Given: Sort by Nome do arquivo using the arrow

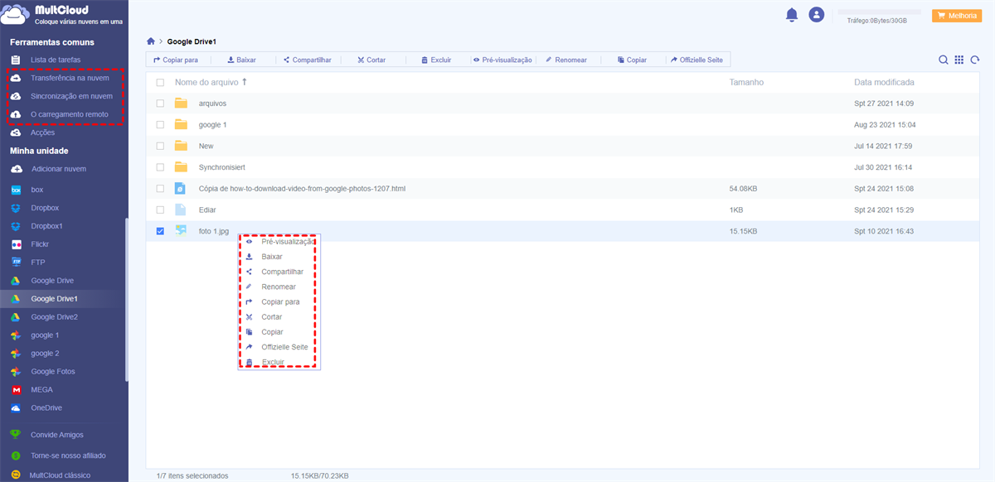Looking at the screenshot, I should [245, 82].
